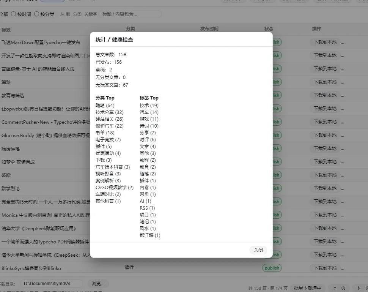Viewport: 368px width, 292px height.
Task: Click the publish status badge for BlinkoSync
Action: (x=272, y=268)
